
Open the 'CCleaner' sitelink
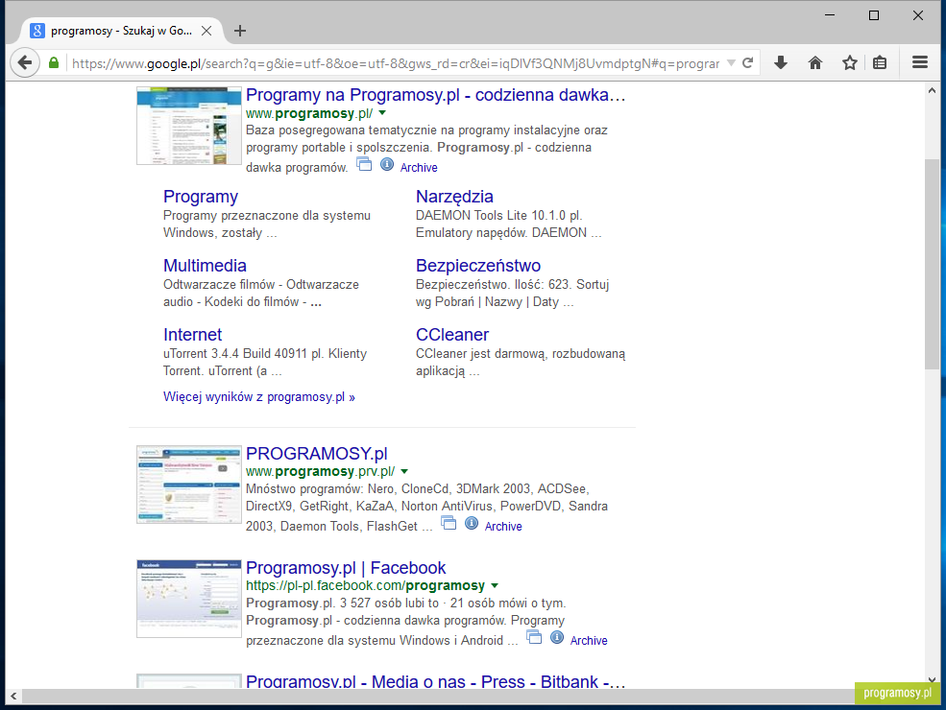click(x=452, y=335)
